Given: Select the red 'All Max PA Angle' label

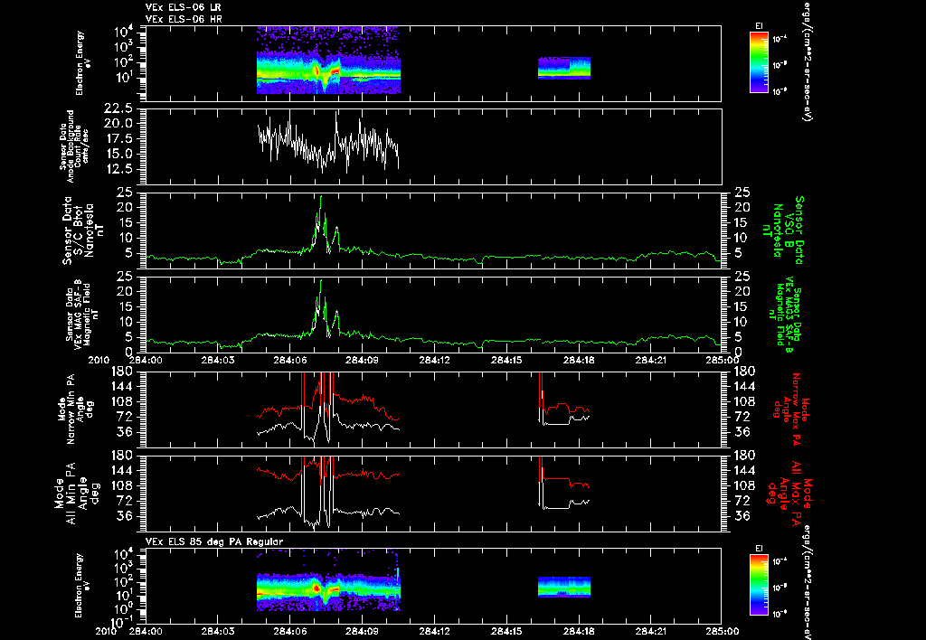Looking at the screenshot, I should 791,492.
